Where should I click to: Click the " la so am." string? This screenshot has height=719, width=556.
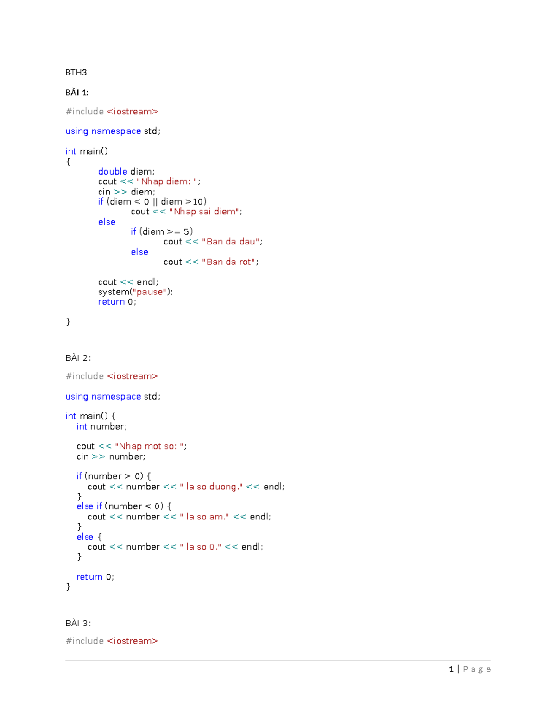[204, 517]
